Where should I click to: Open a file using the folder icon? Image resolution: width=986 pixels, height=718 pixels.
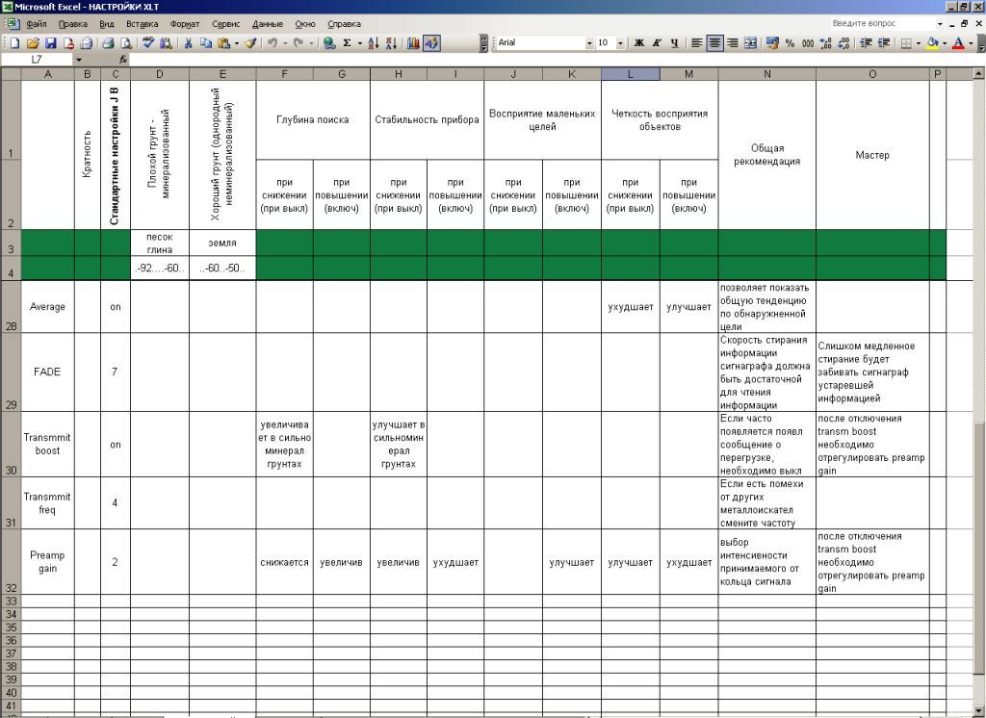pos(34,43)
